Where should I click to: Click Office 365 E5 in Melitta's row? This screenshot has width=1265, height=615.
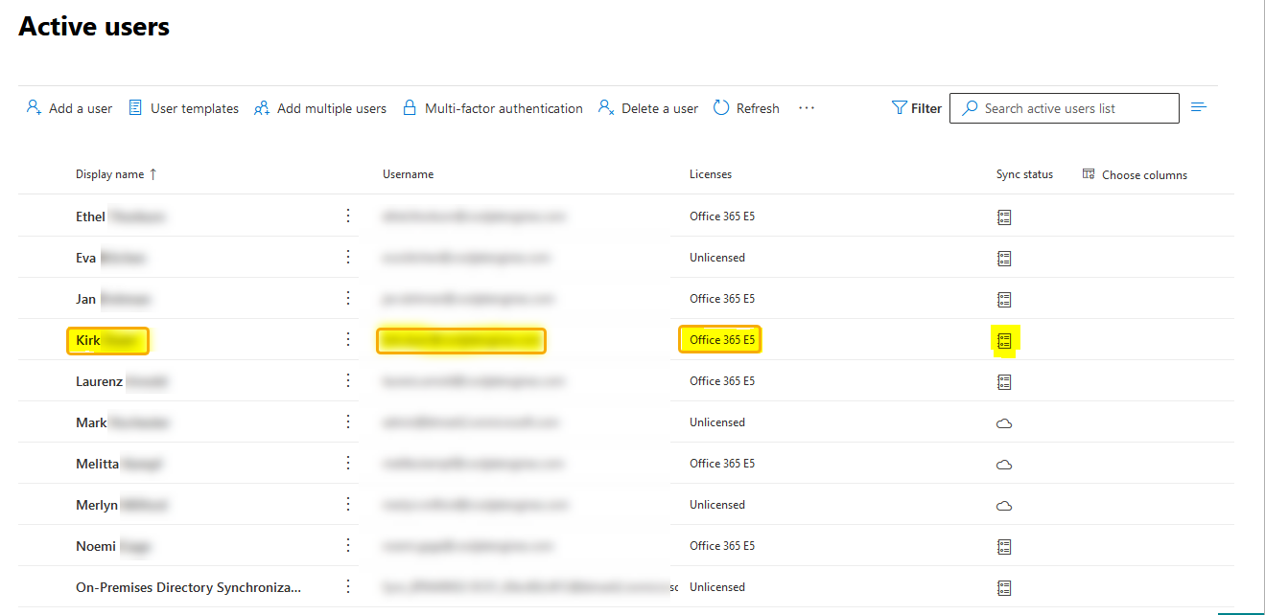pyautogui.click(x=722, y=464)
